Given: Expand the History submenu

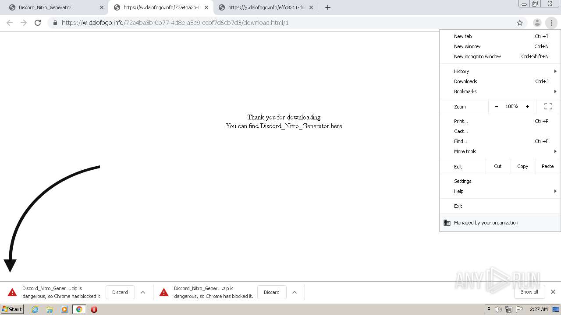Looking at the screenshot, I should pos(500,71).
